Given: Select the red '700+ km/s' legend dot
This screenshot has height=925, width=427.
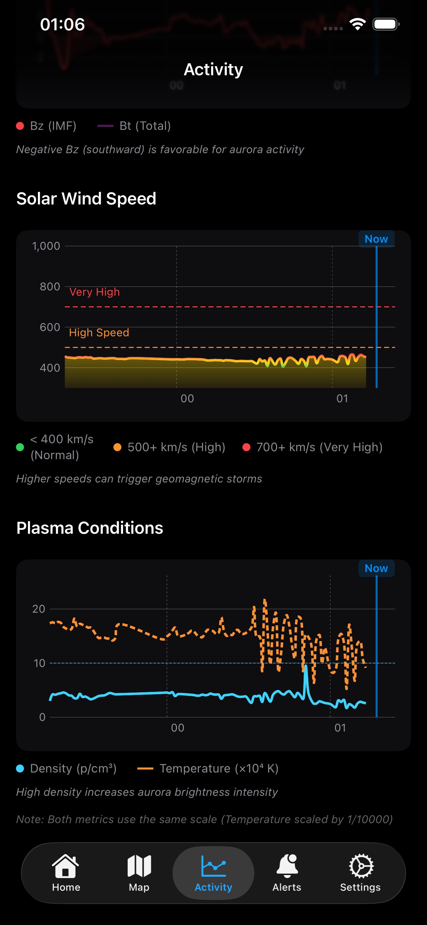Looking at the screenshot, I should coord(247,447).
